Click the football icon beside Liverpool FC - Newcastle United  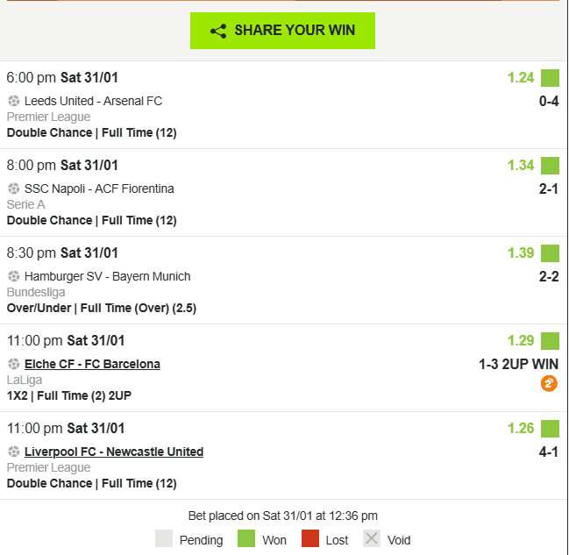coord(14,452)
